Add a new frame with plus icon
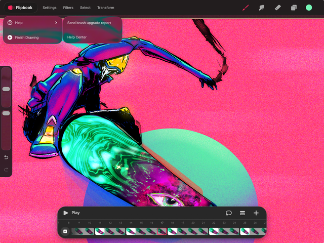 point(256,213)
